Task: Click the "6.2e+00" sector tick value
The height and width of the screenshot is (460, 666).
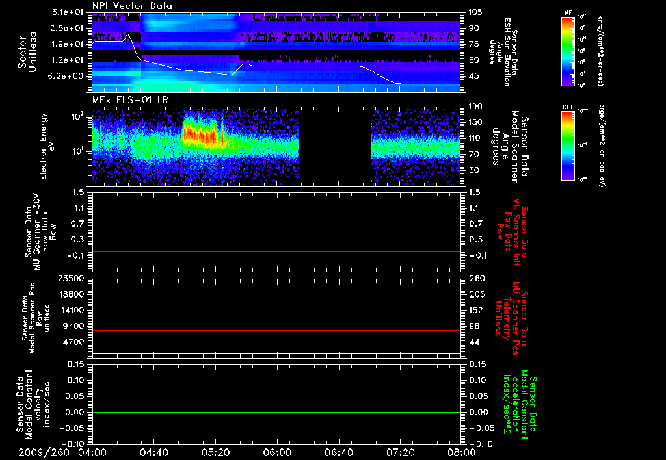Action: point(67,77)
